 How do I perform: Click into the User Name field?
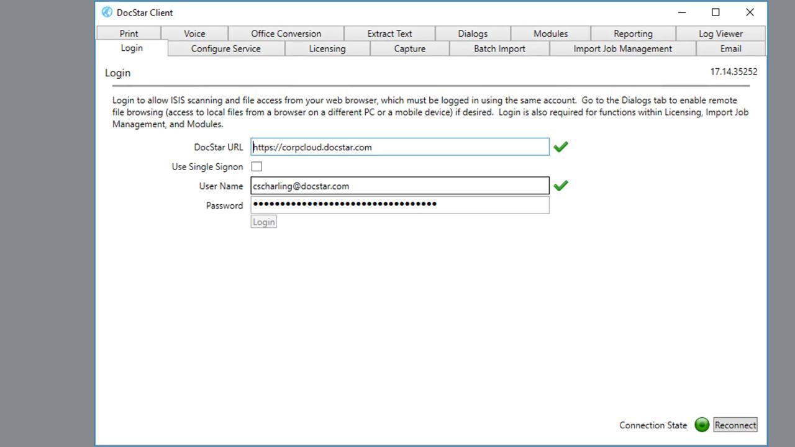(x=400, y=186)
